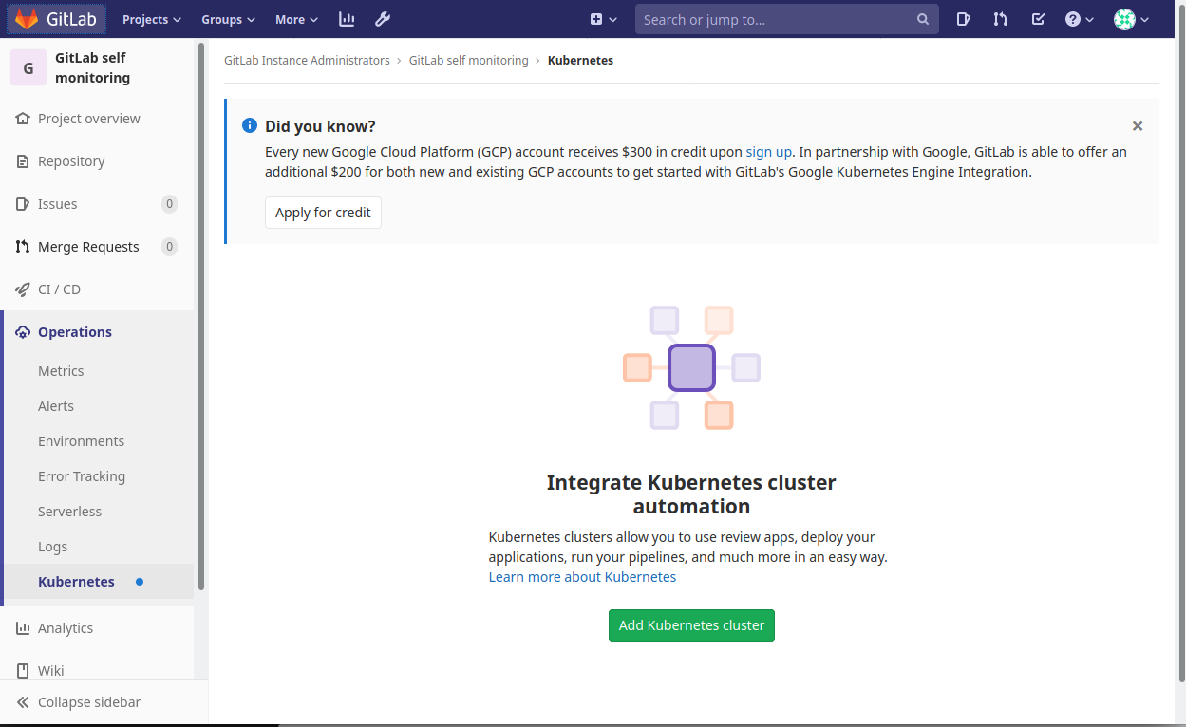
Task: Follow the sign up link
Action: coord(769,152)
